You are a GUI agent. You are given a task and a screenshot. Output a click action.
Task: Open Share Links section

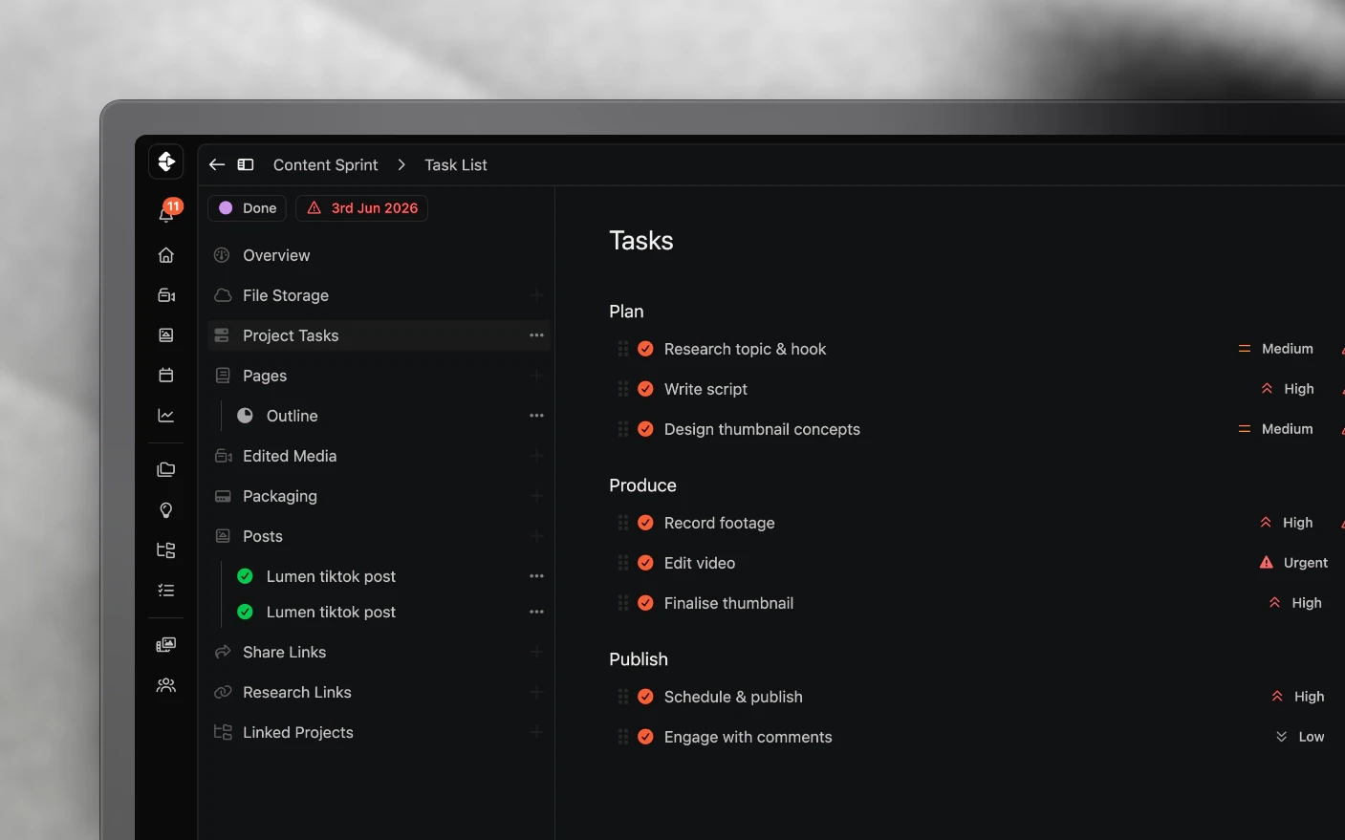pos(379,652)
